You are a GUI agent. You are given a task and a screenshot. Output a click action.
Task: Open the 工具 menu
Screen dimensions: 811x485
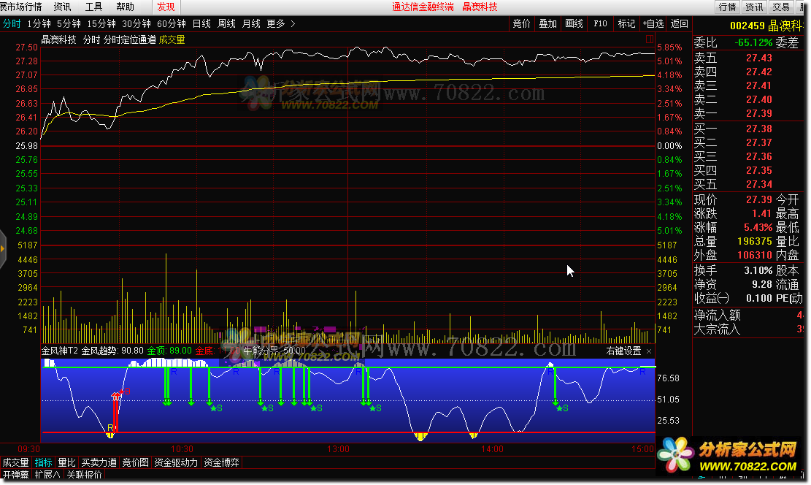click(x=93, y=7)
